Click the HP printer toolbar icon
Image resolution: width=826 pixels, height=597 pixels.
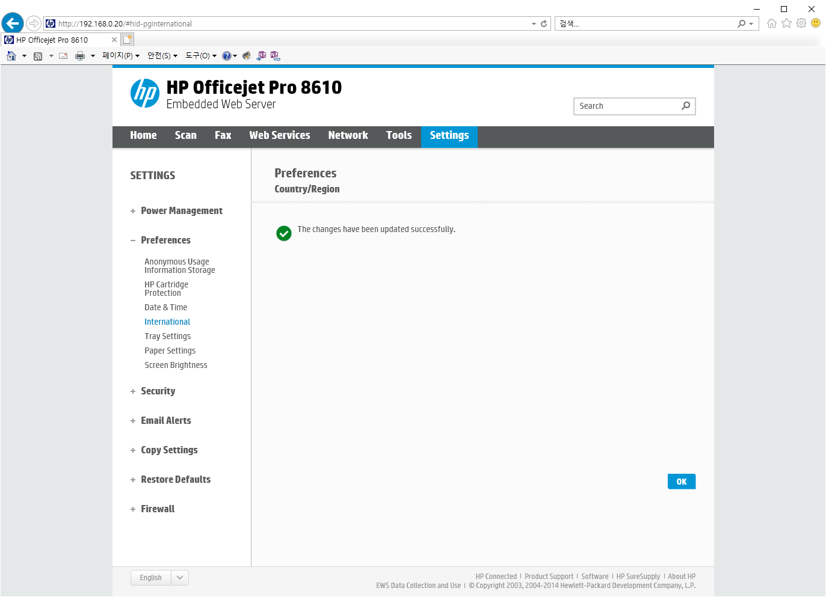coord(247,56)
